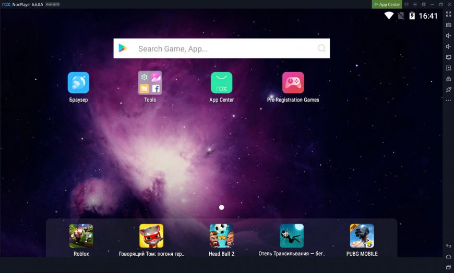The height and width of the screenshot is (273, 454).
Task: Increase volume using sidebar button
Action: pyautogui.click(x=448, y=36)
